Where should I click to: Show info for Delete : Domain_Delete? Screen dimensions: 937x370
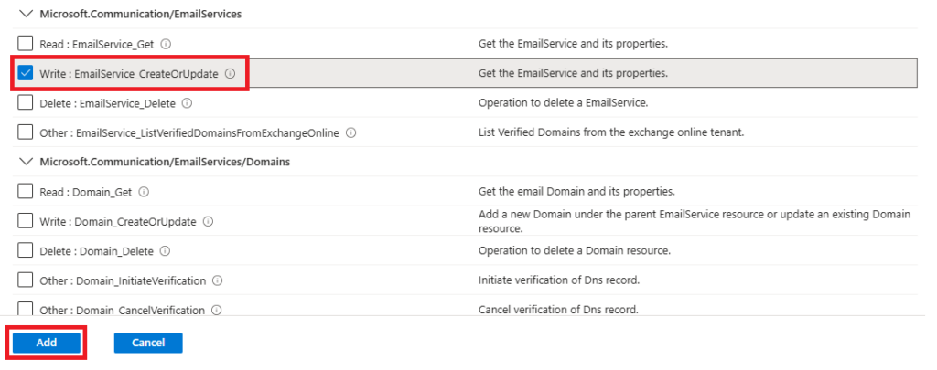click(165, 251)
